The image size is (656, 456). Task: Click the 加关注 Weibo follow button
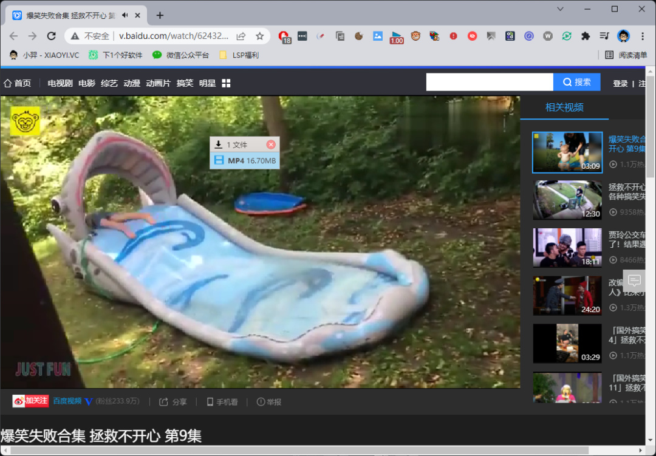point(30,401)
